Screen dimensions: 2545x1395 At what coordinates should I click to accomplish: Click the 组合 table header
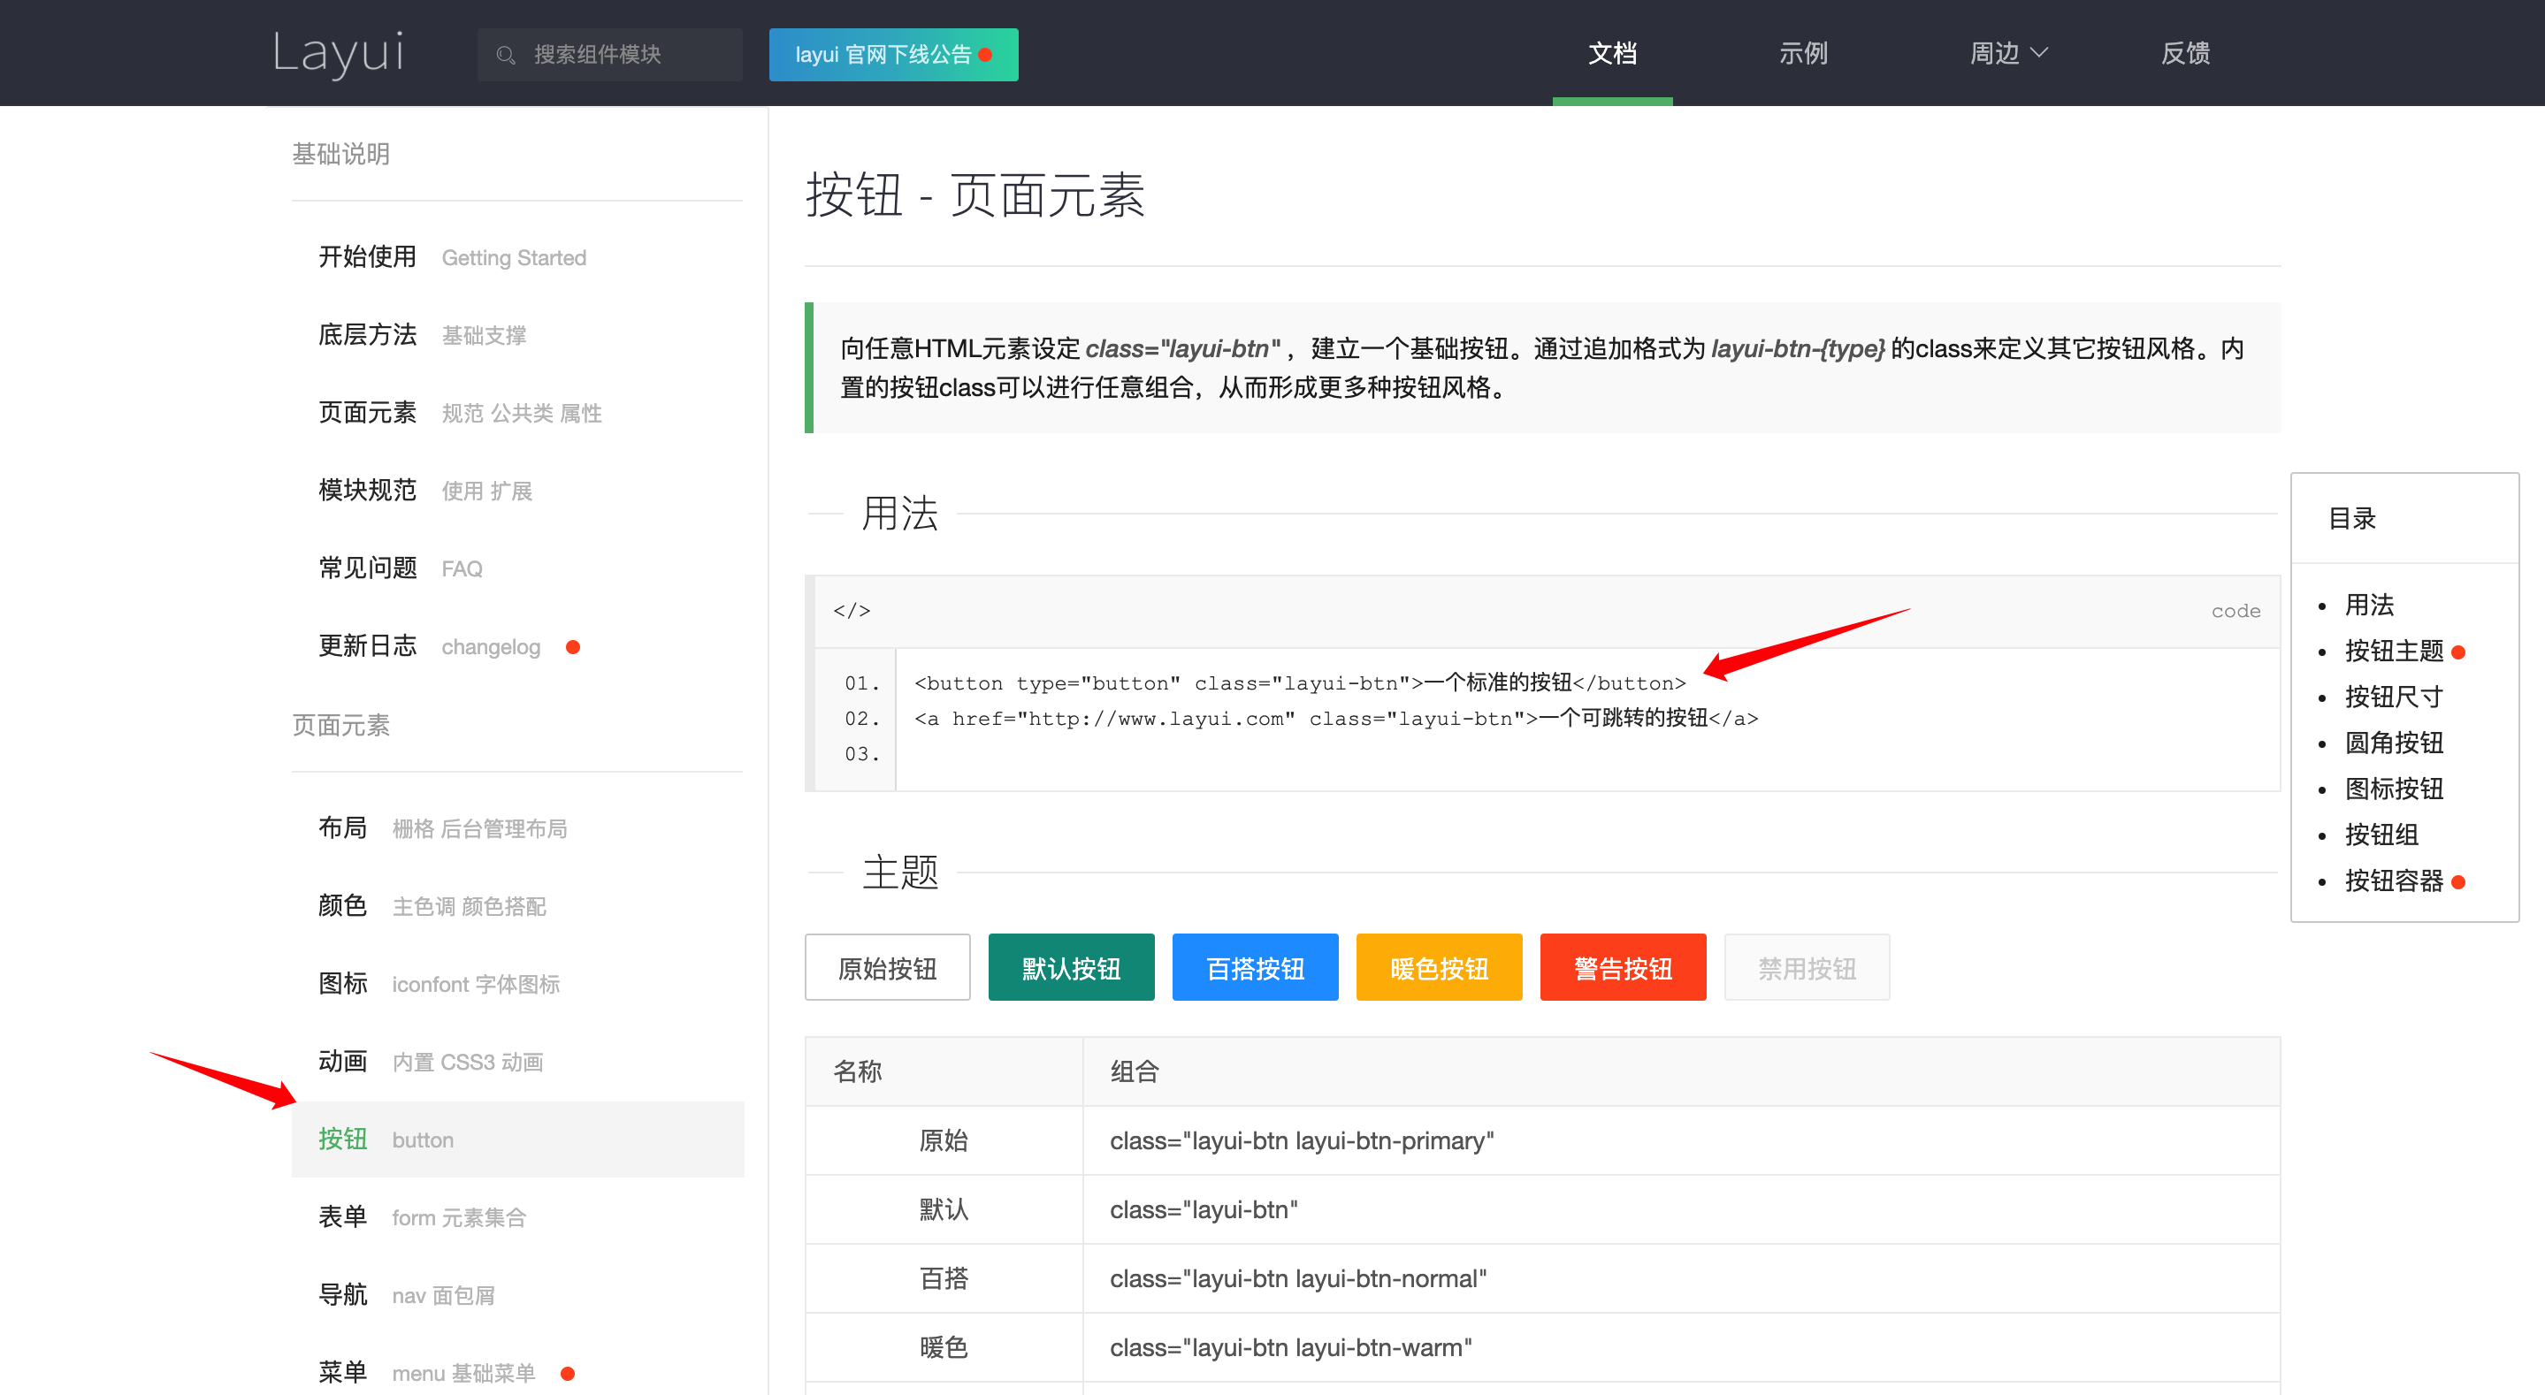click(x=1682, y=1071)
